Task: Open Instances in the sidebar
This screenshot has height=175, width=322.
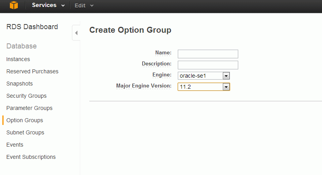Action: click(18, 59)
